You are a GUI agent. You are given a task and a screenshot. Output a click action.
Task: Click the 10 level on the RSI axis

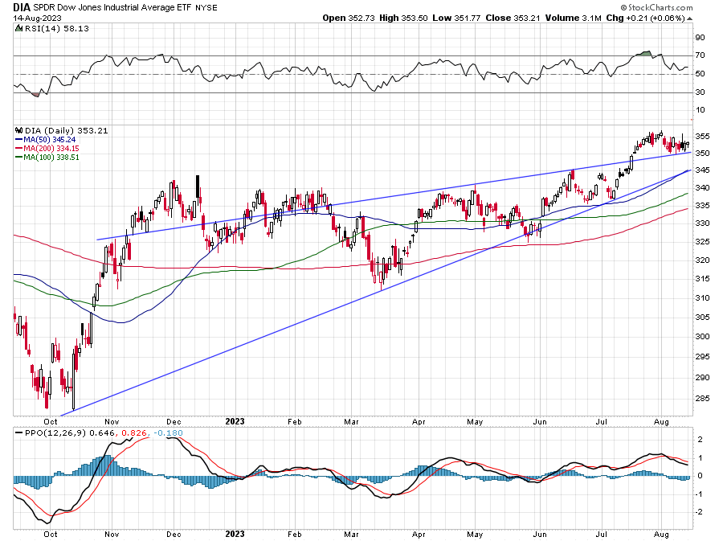coord(700,110)
